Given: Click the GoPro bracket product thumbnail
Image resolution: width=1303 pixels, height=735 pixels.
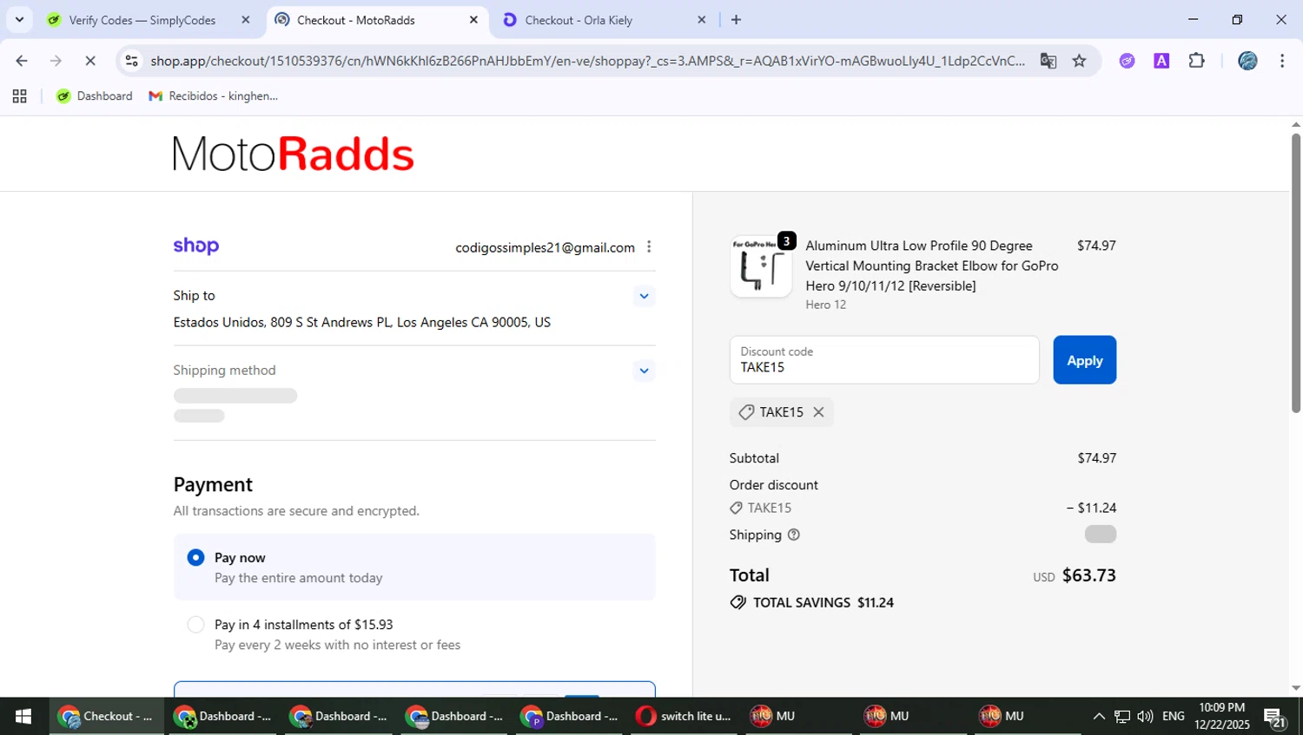Looking at the screenshot, I should tap(761, 266).
